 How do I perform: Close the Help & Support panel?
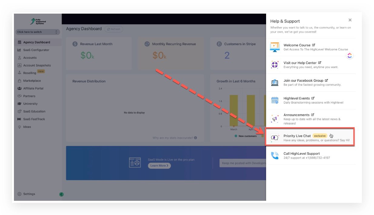click(x=350, y=20)
